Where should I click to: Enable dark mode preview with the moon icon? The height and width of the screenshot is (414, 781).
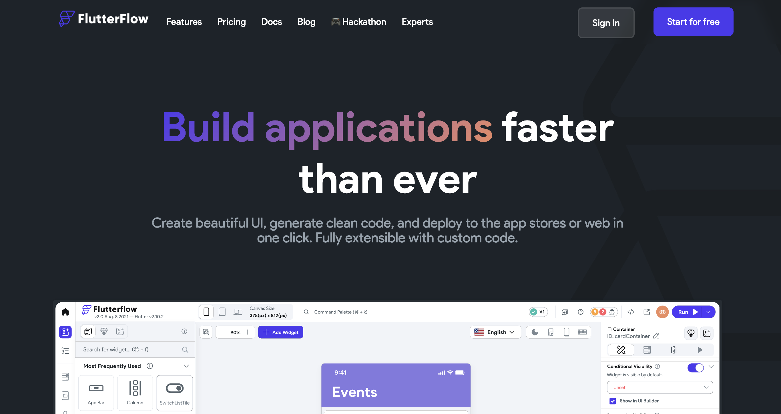pos(535,332)
